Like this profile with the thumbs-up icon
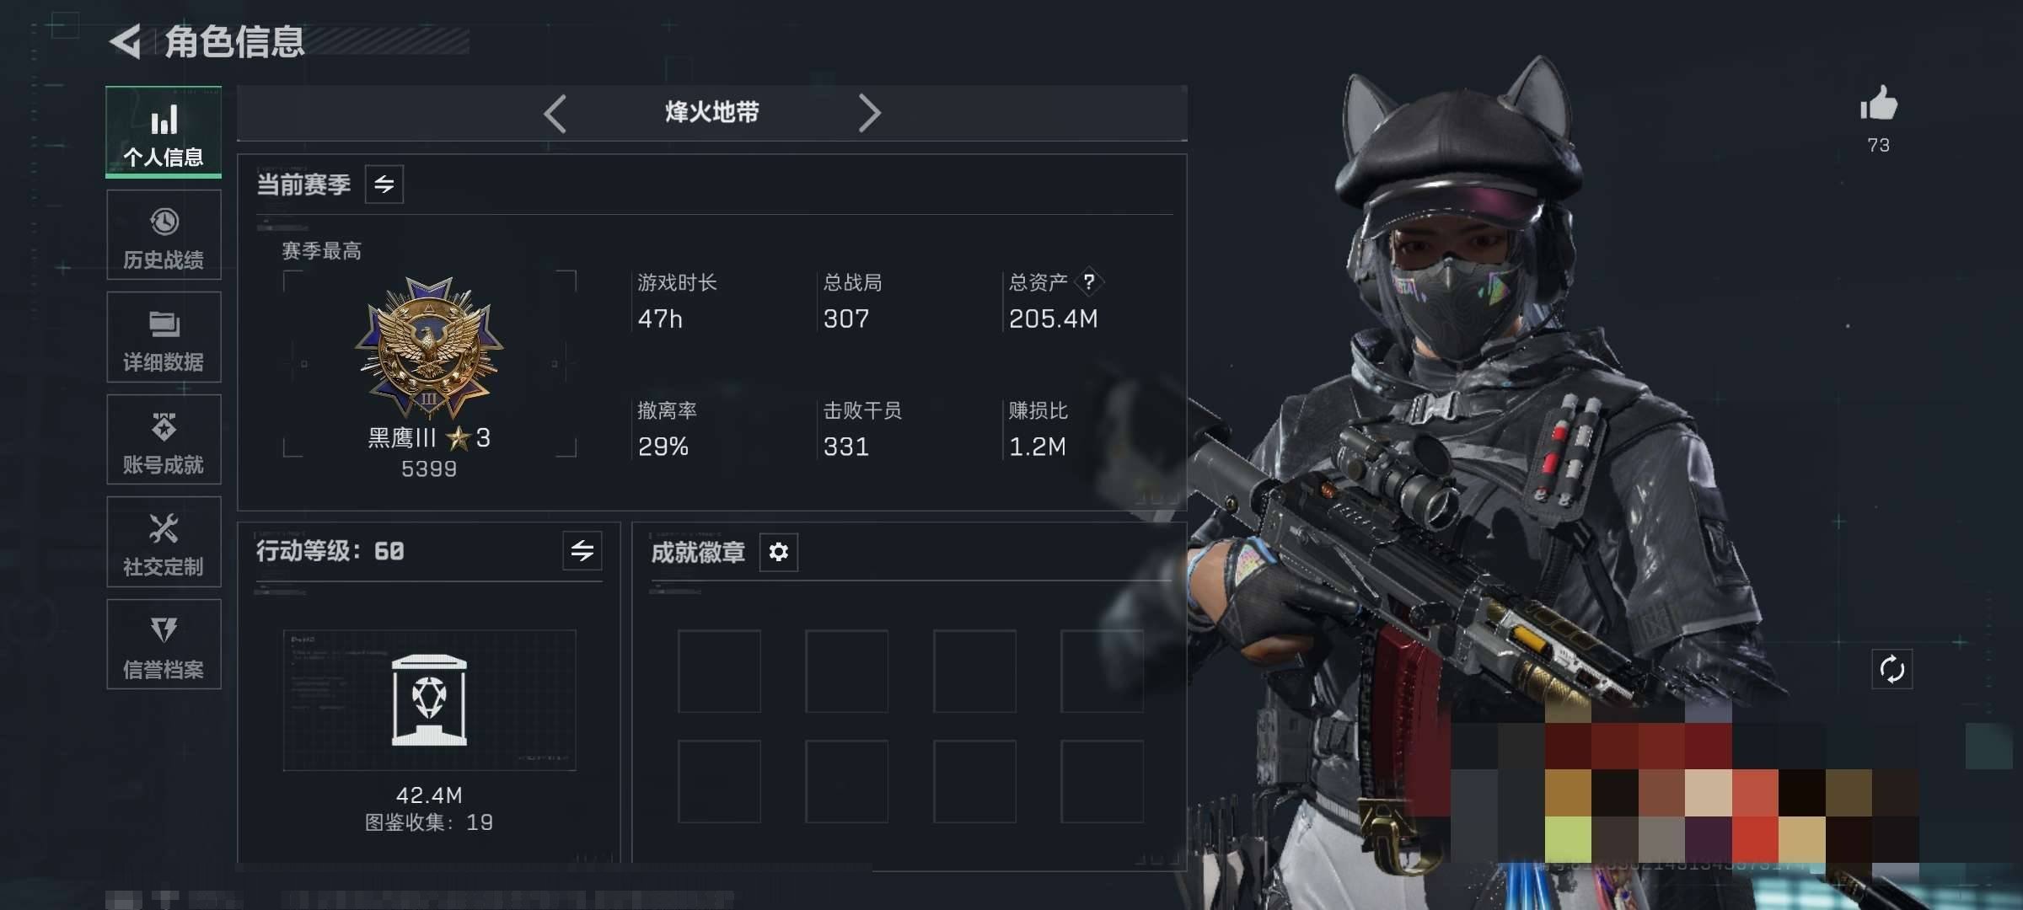Viewport: 2023px width, 910px height. (1879, 104)
